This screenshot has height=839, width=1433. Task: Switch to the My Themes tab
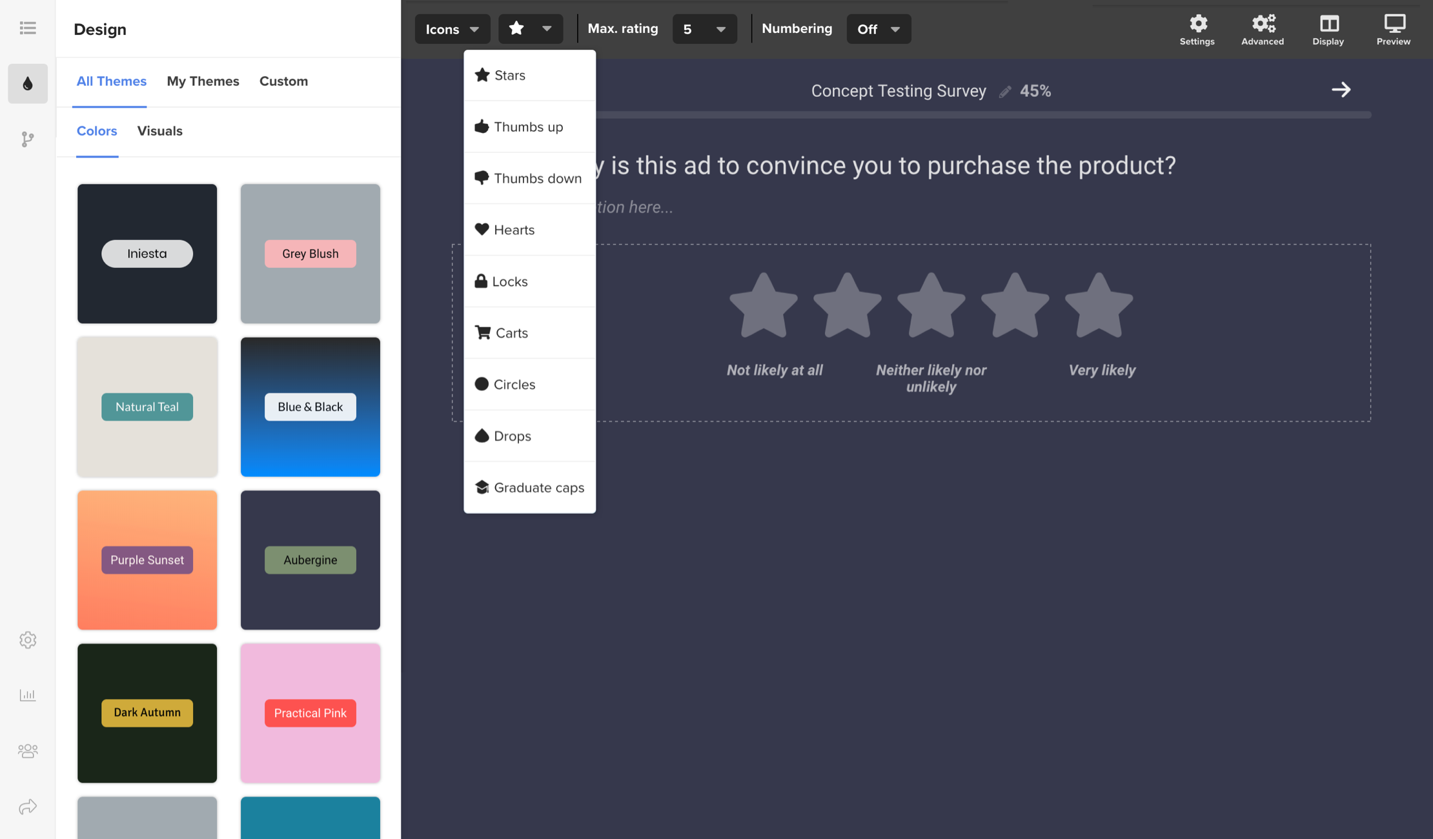coord(203,81)
